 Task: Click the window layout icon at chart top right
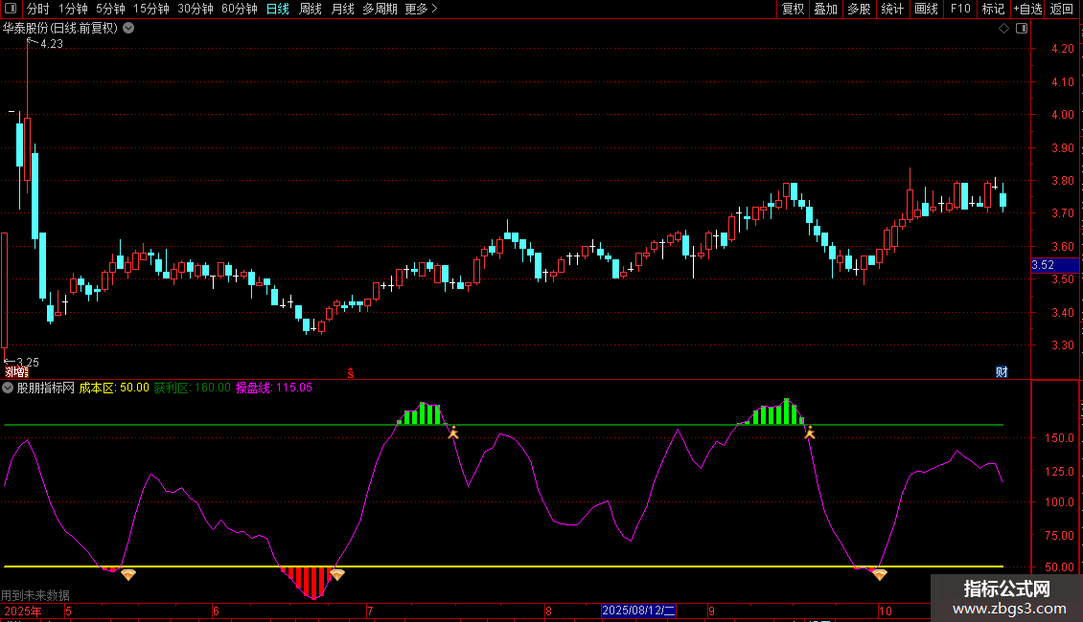click(1022, 29)
